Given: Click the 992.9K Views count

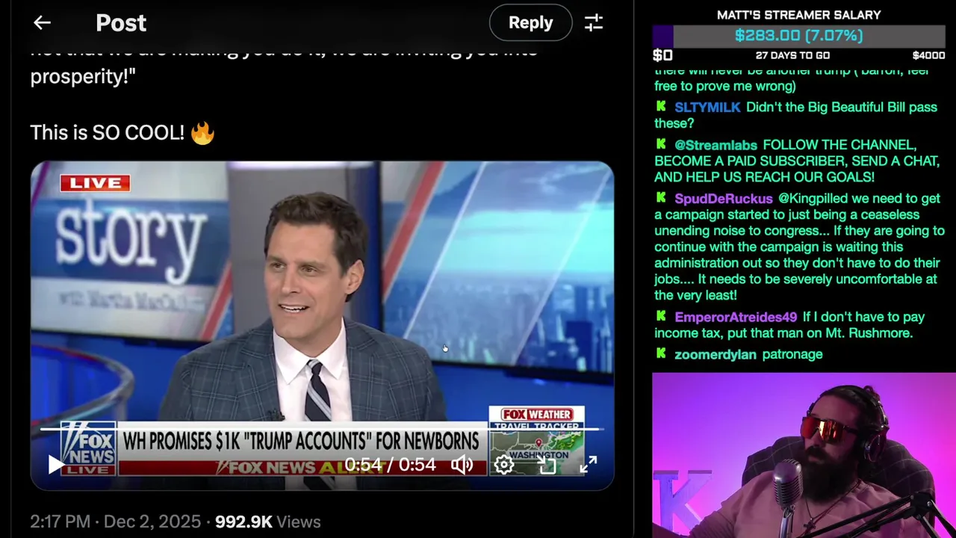Looking at the screenshot, I should coord(267,522).
